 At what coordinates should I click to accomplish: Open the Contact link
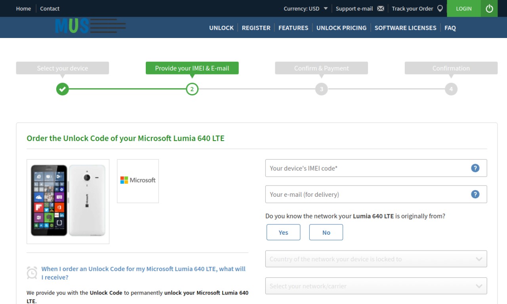coord(50,9)
